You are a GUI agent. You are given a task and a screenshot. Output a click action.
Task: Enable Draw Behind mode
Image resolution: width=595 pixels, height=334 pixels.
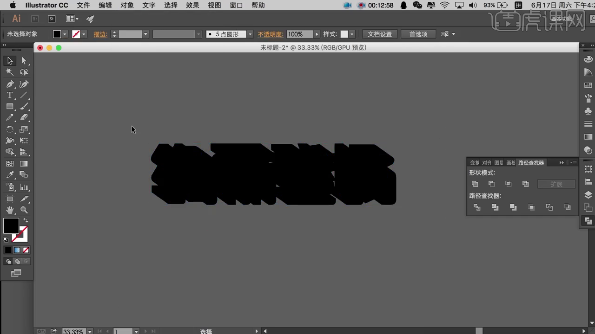(x=17, y=262)
